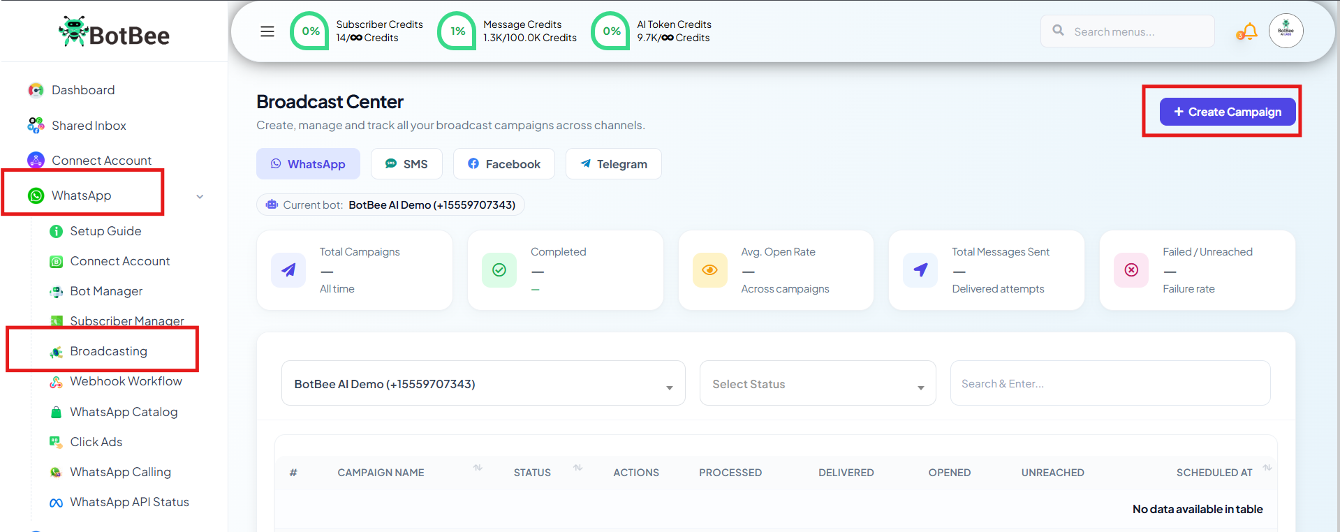The height and width of the screenshot is (532, 1340).
Task: Click the WhatsApp sidebar menu label
Action: coord(81,195)
